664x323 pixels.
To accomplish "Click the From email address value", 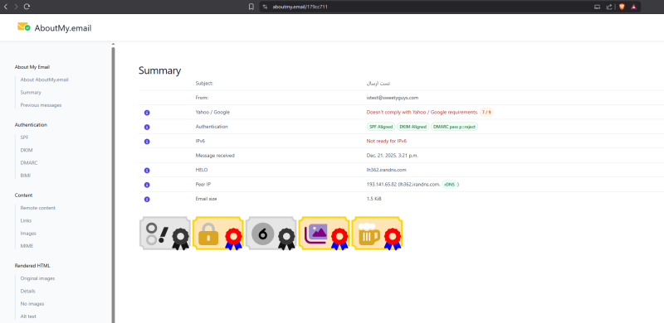I will tap(393, 98).
